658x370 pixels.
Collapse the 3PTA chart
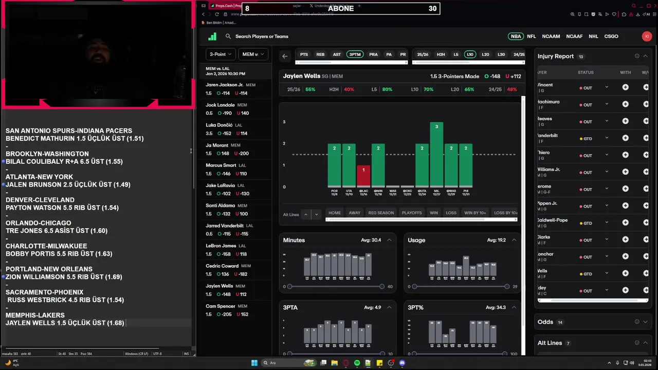(389, 307)
